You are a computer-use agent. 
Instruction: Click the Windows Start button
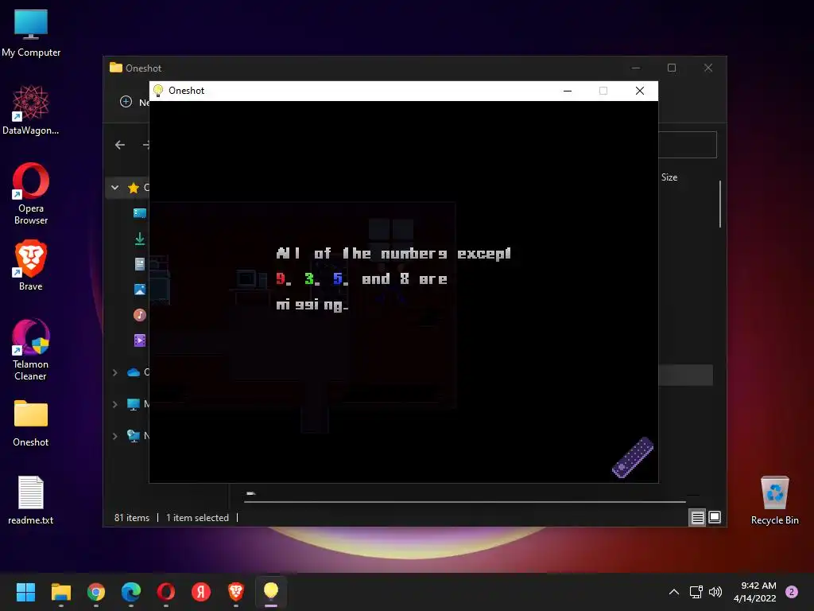[25, 592]
